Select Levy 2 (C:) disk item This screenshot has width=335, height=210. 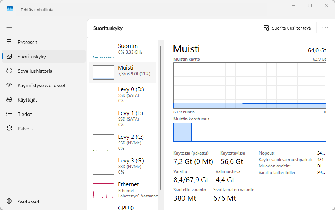point(123,142)
